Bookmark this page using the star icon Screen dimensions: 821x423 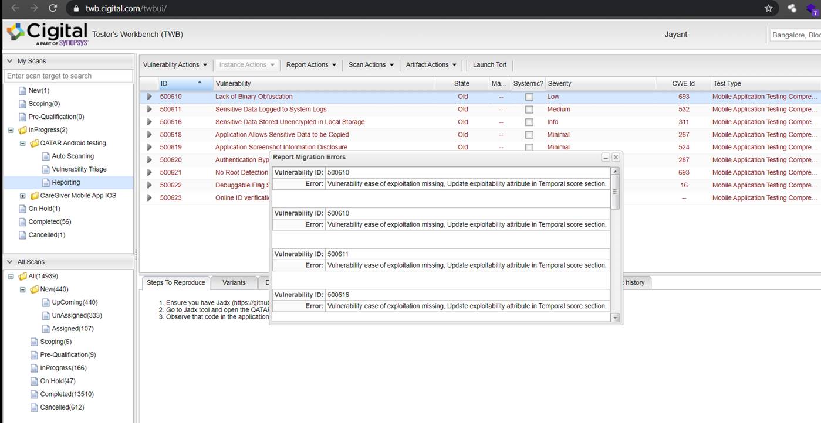(x=768, y=8)
